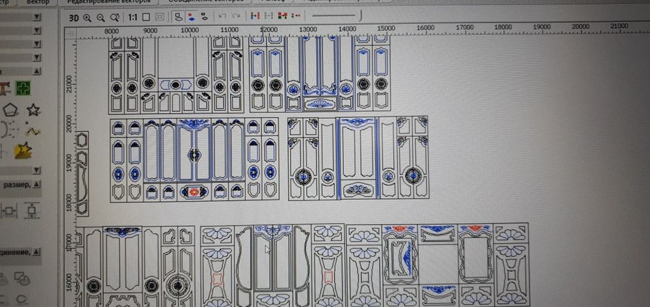The image size is (650, 307).
Task: Click the red-green snapping icon
Action: (282, 16)
